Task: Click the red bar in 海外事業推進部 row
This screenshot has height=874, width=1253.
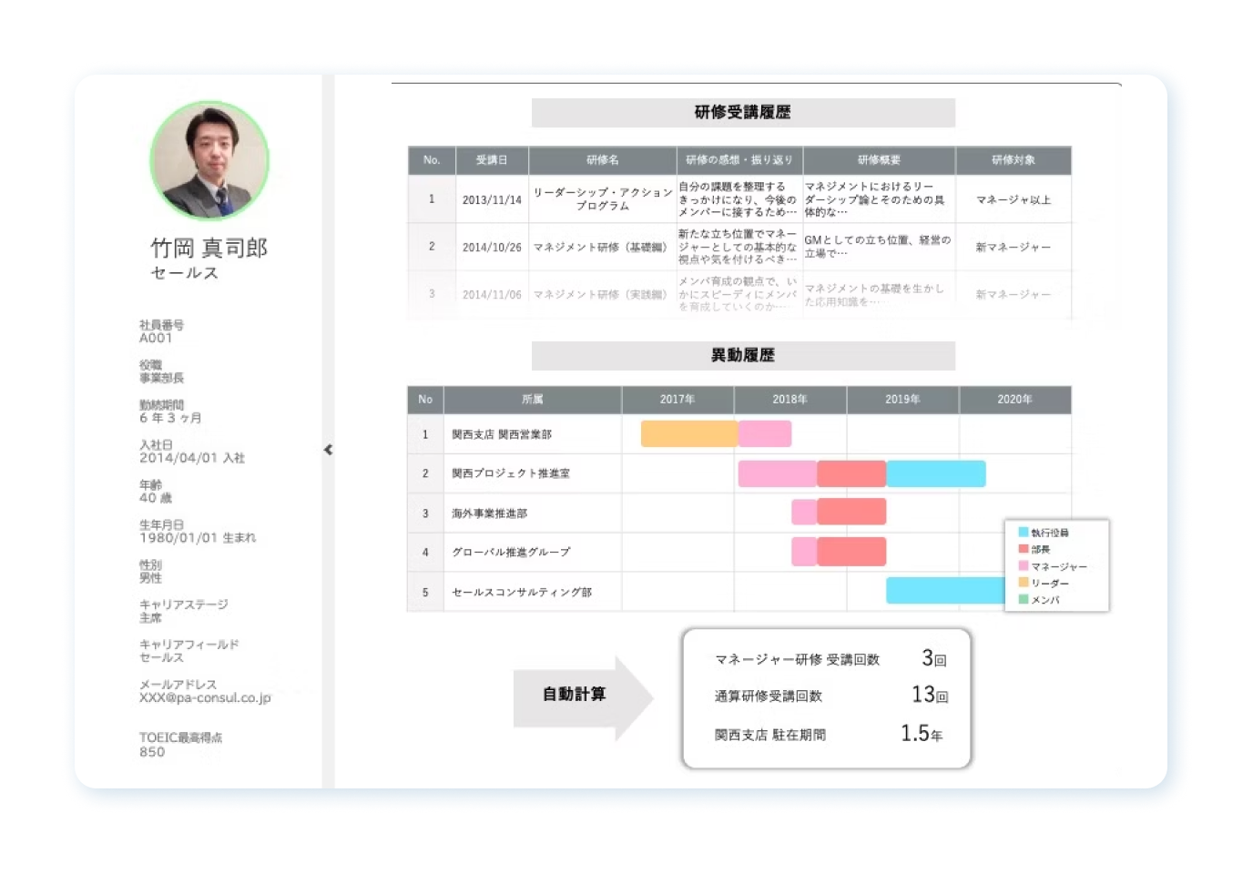Action: pos(851,513)
